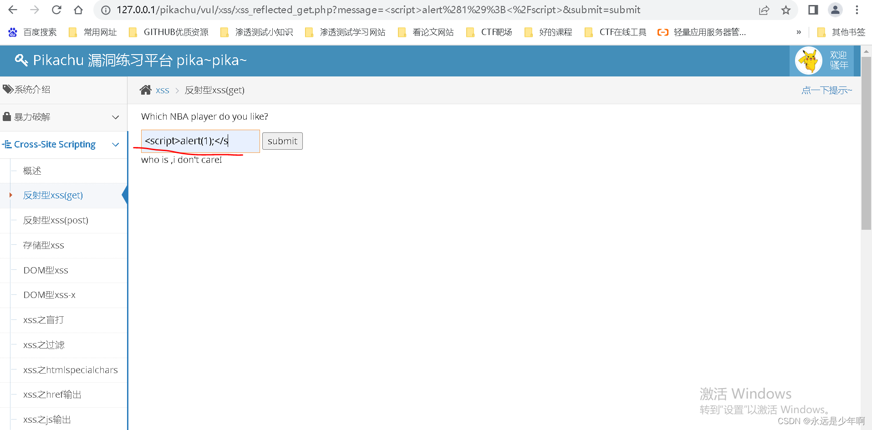Open 常用网址 bookmark folder
Image resolution: width=872 pixels, height=430 pixels.
coord(92,32)
